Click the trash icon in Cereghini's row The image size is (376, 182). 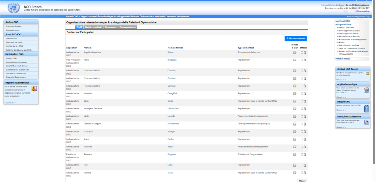click(305, 94)
